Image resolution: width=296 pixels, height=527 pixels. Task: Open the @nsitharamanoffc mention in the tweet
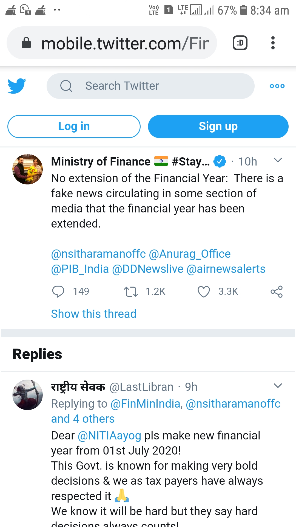(x=98, y=254)
